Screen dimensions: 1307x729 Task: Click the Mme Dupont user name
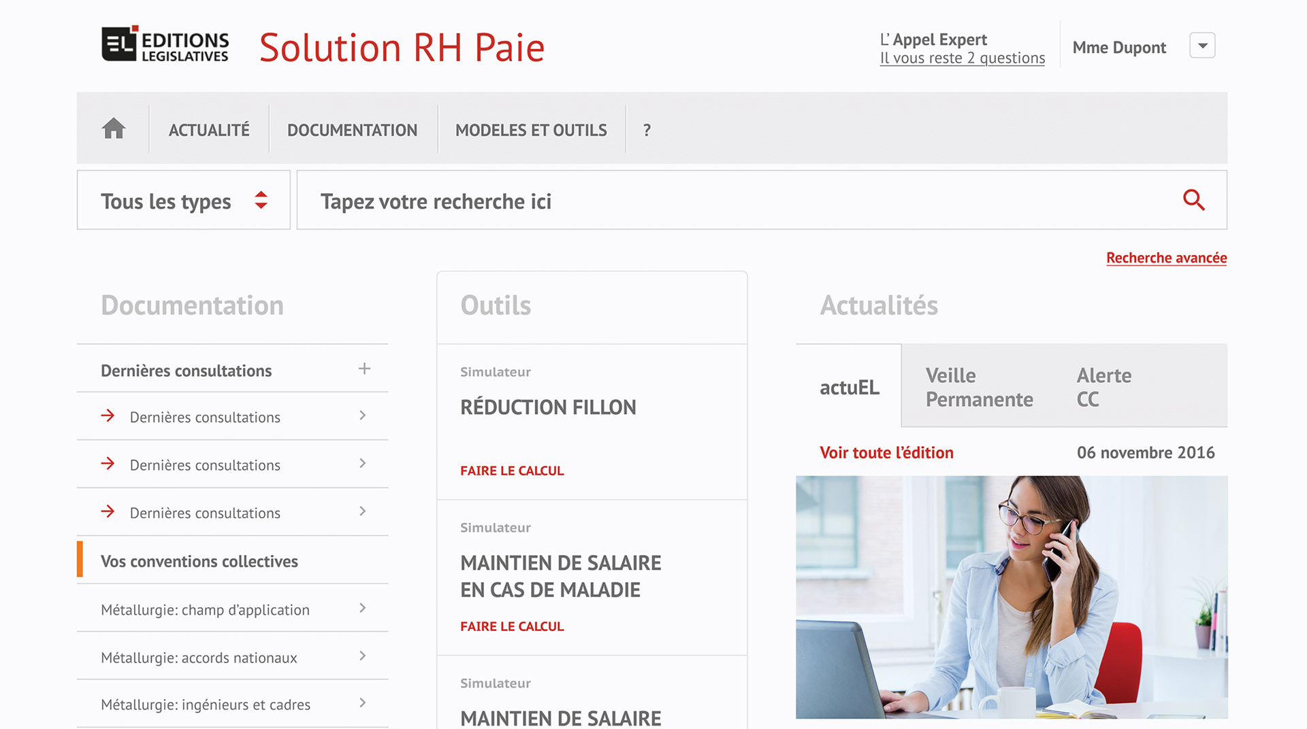click(x=1119, y=48)
